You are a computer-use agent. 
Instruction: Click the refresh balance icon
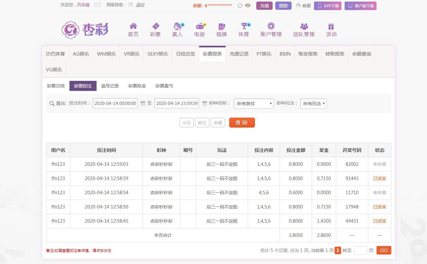point(240,6)
